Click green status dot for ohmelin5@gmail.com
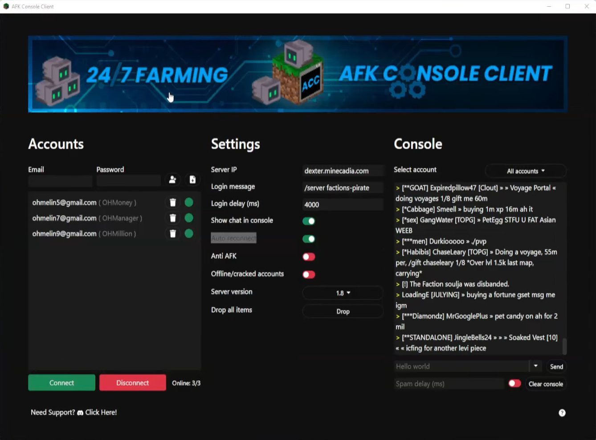This screenshot has height=440, width=596. pos(189,202)
